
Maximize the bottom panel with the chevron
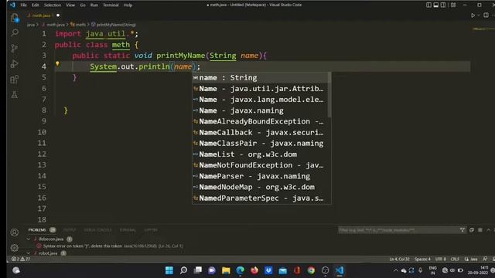(488, 230)
